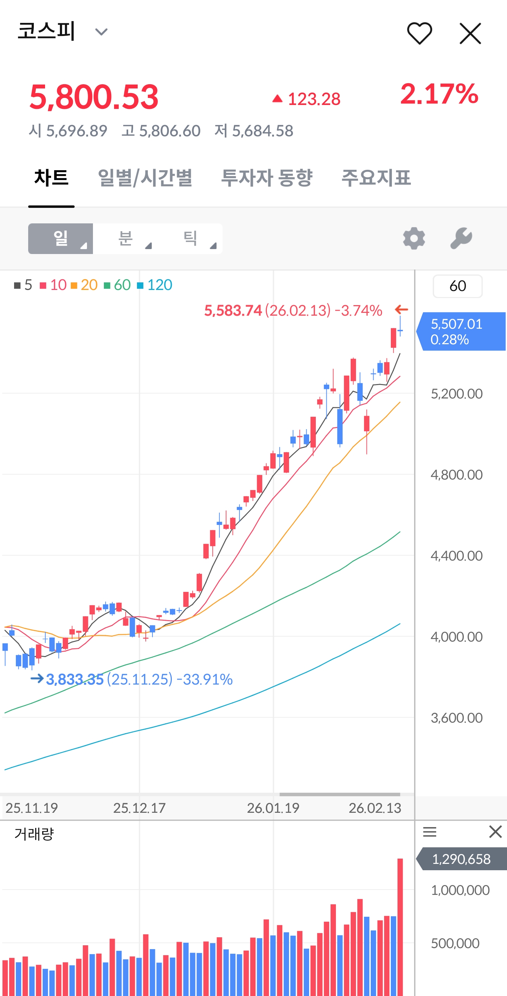Open the 틱 tick interval dropdown

(x=190, y=239)
